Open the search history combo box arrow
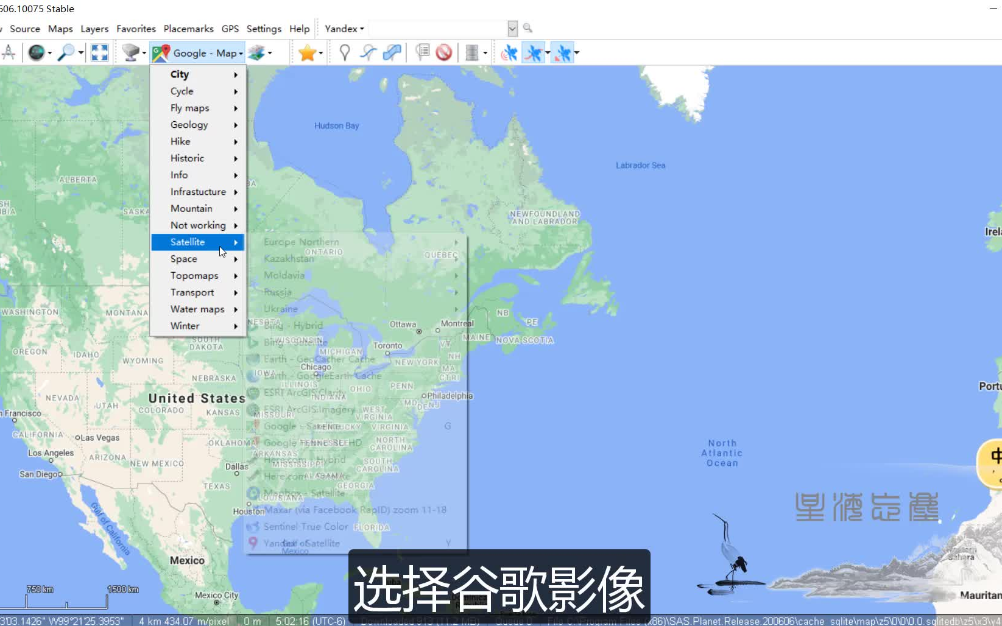 pyautogui.click(x=512, y=28)
